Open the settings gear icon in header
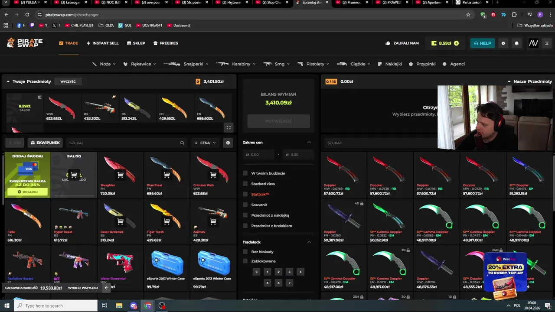Screen dimensions: 555x312 click(x=503, y=43)
